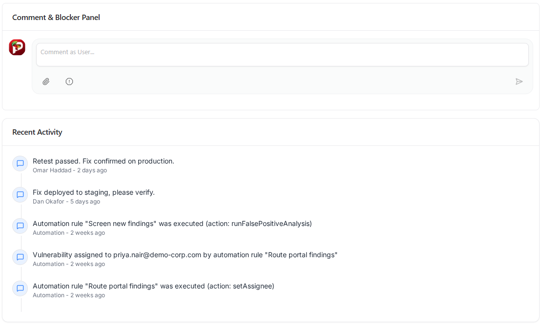Click 'Automation - 2 weeks ago' under Screen new findings

69,233
